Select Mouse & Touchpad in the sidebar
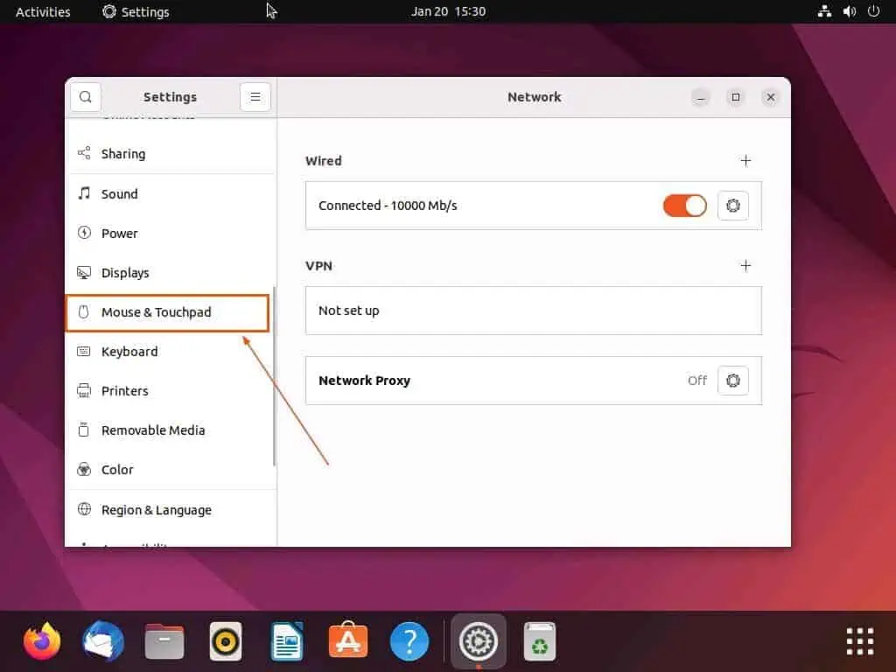The height and width of the screenshot is (672, 896). pyautogui.click(x=157, y=311)
